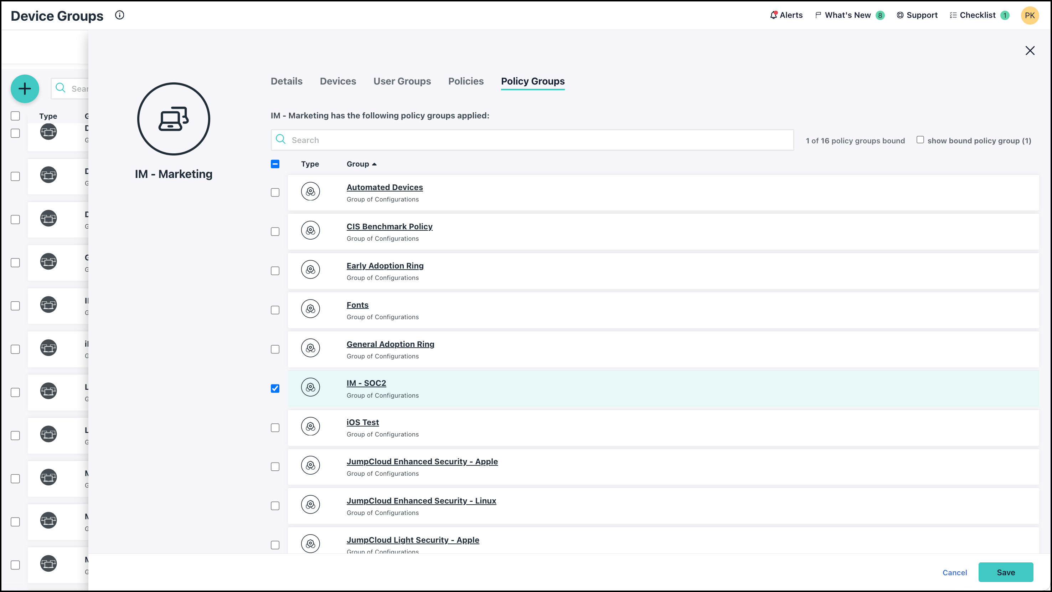Click the info icon next to Device Groups

point(119,15)
